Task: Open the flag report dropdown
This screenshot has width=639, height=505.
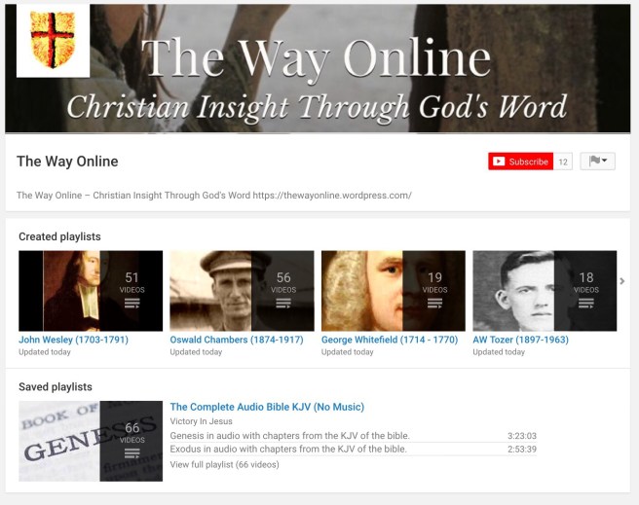Action: coord(597,162)
